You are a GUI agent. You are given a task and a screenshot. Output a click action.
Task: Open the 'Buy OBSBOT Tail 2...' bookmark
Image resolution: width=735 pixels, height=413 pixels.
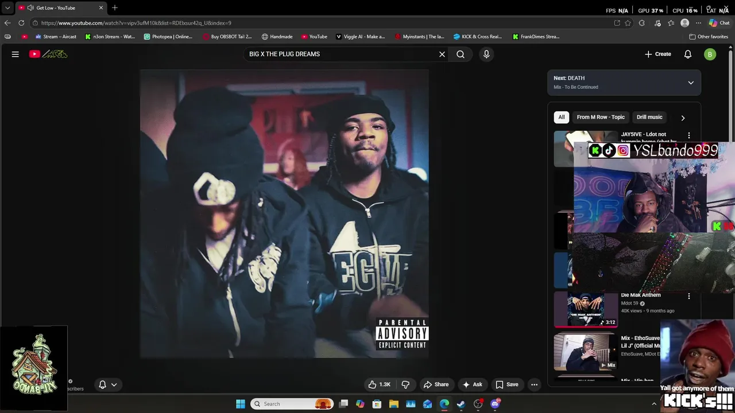[x=227, y=36]
